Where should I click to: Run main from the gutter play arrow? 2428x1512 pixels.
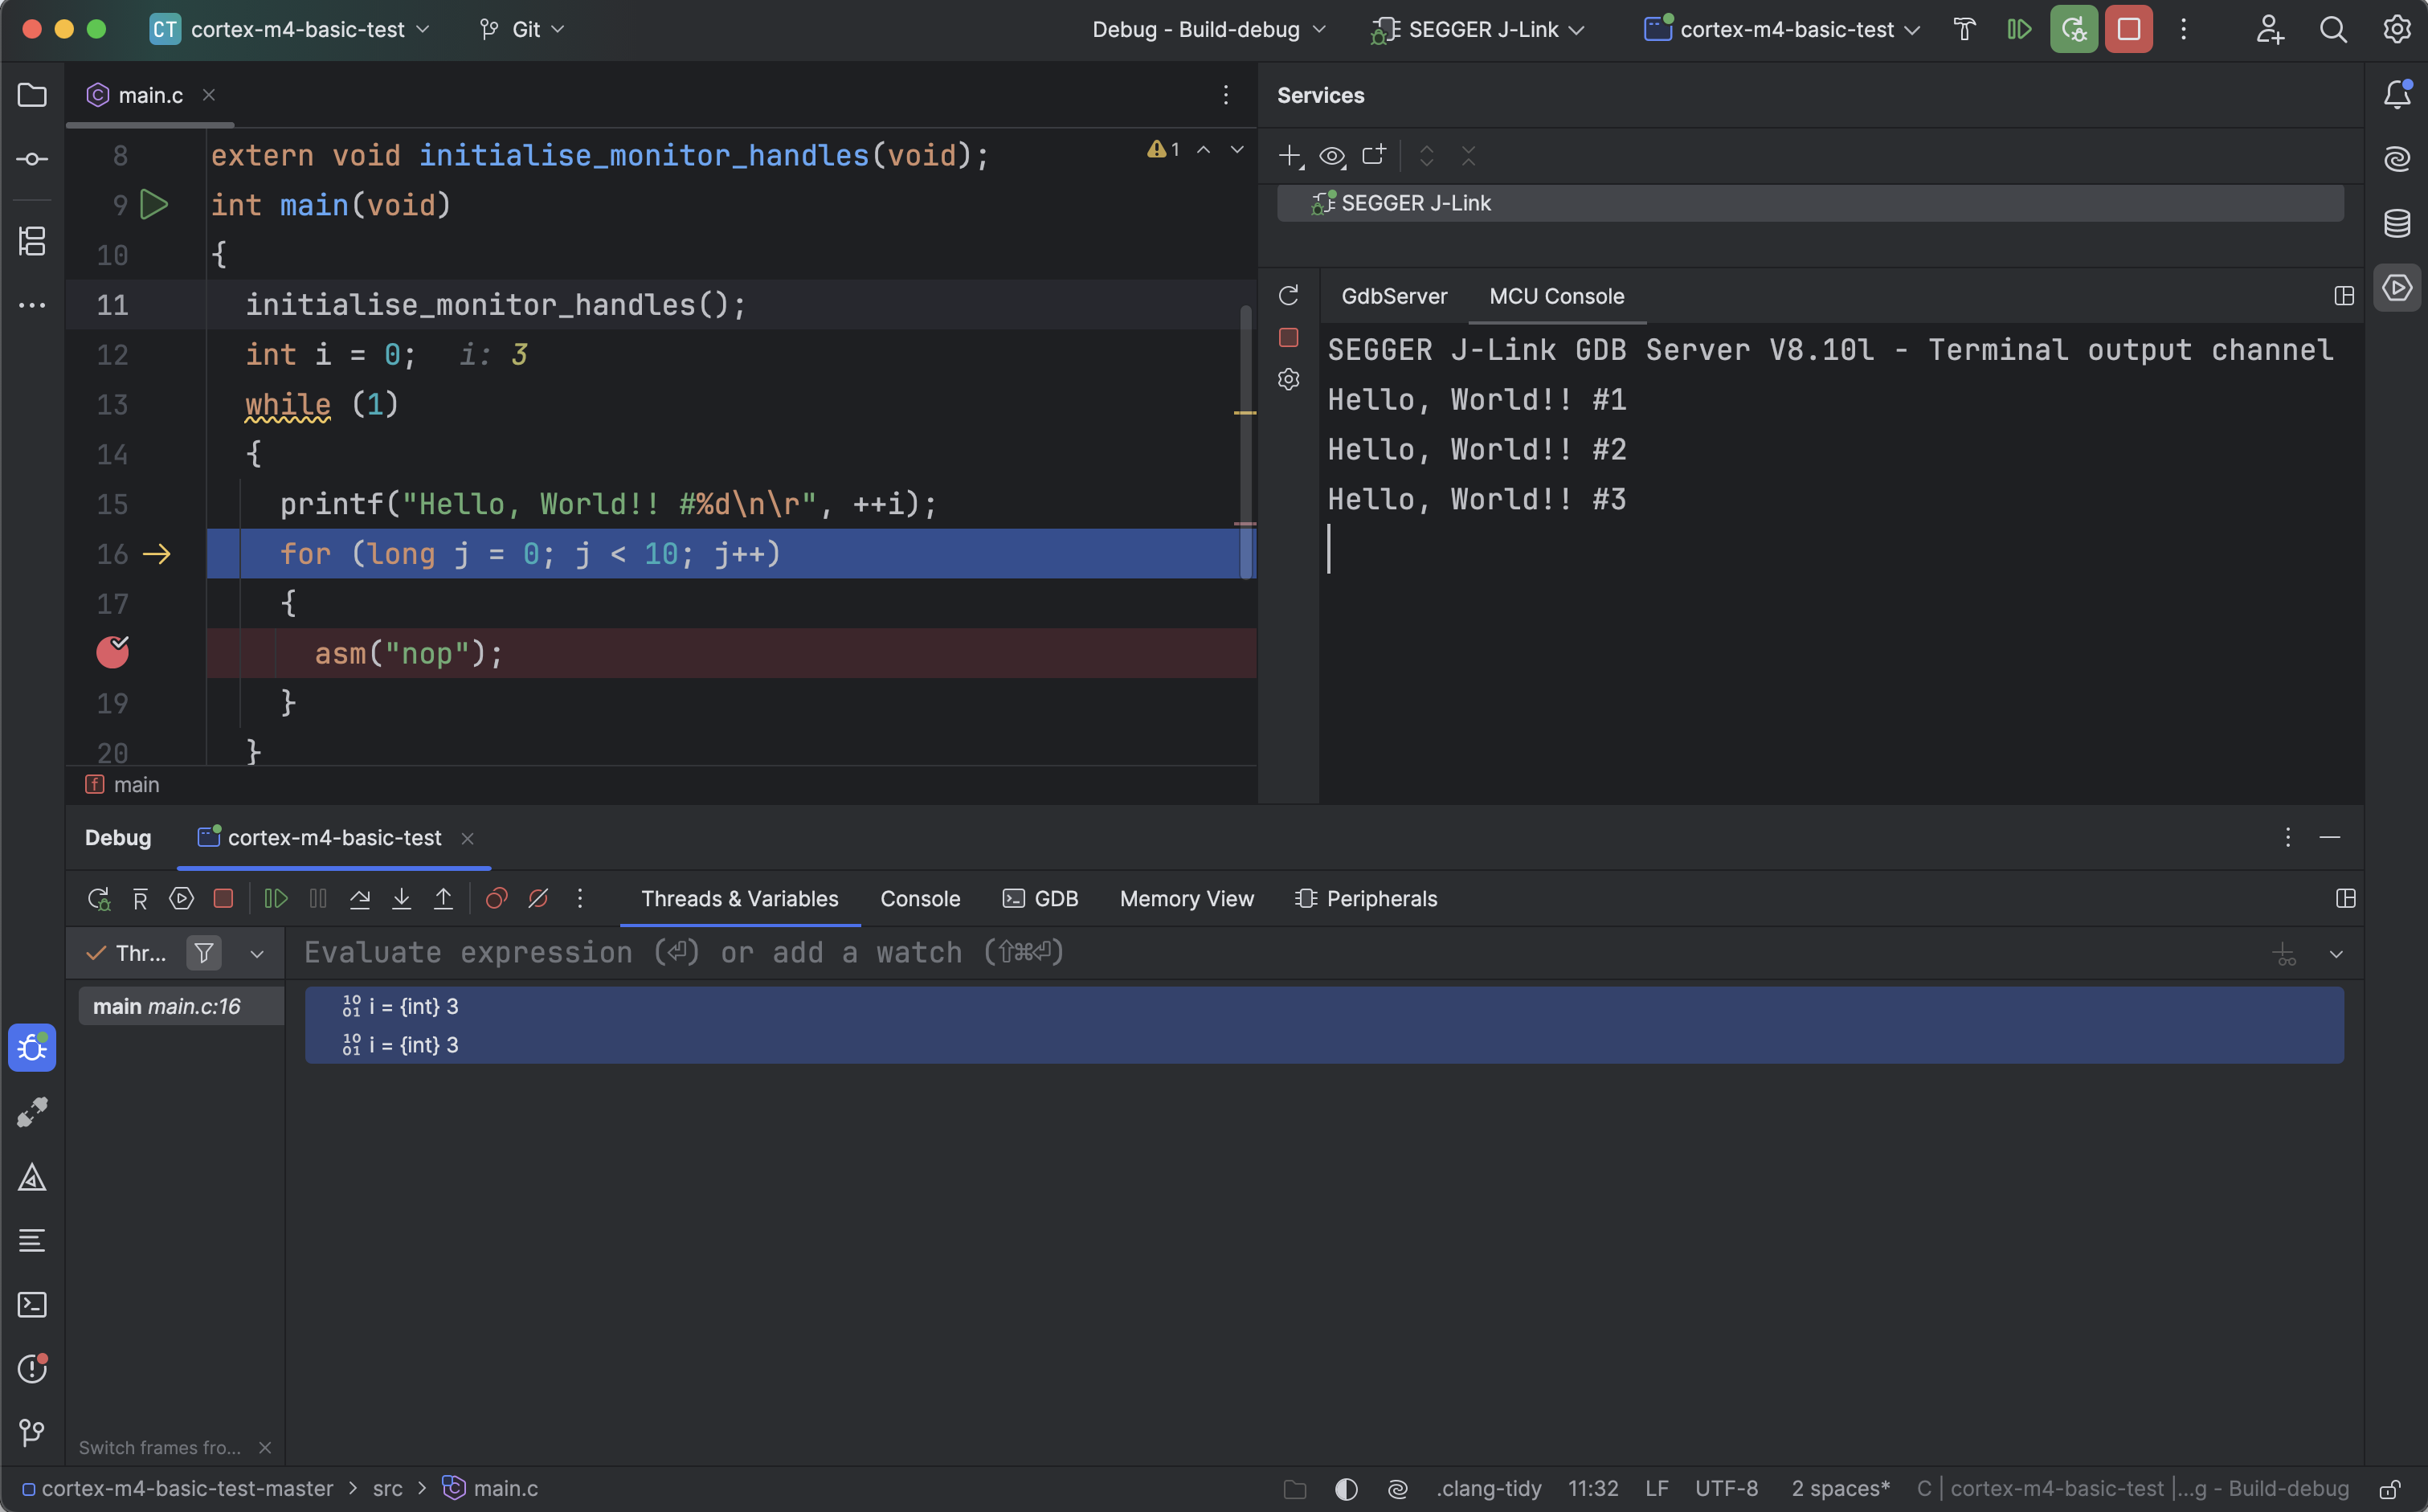click(x=154, y=204)
